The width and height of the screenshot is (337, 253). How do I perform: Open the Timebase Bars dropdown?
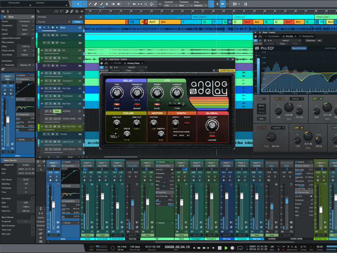click(185, 6)
